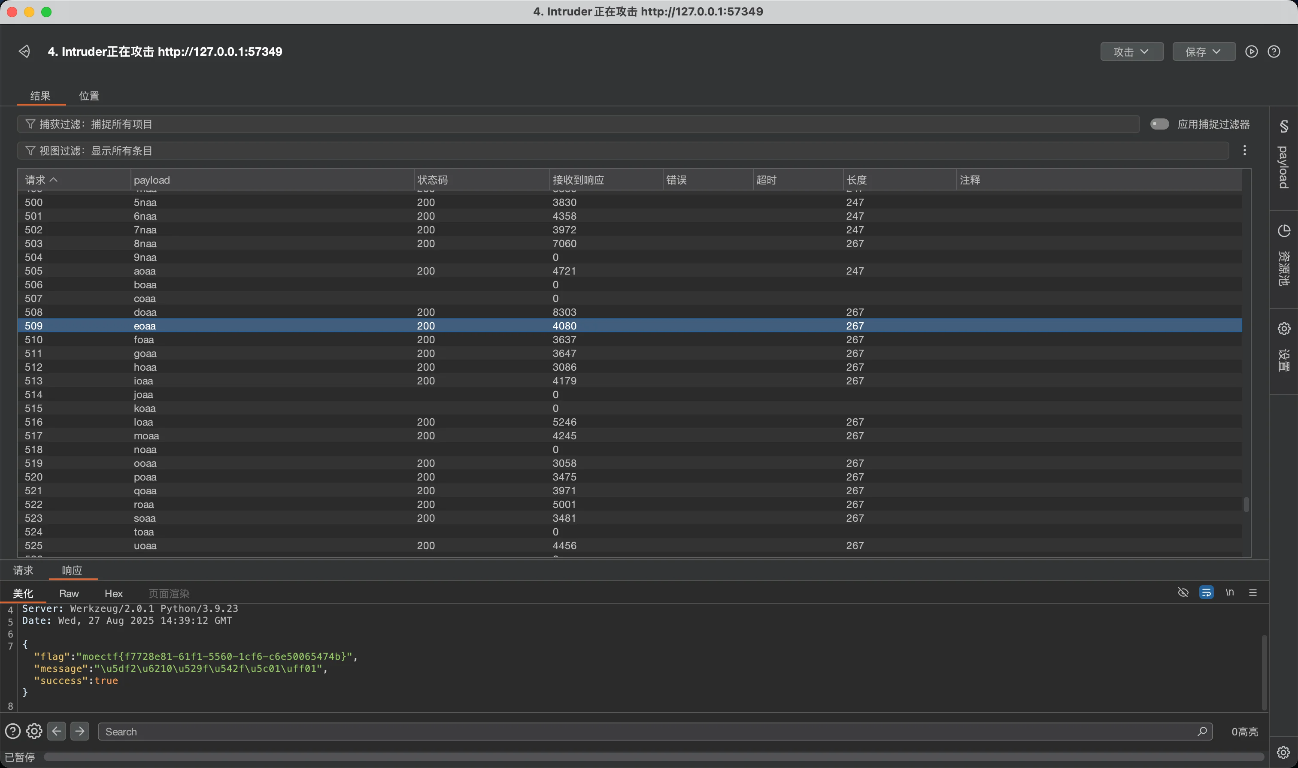Open the help icon at top right

(1274, 51)
